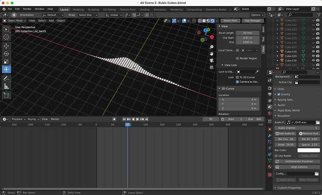Select the Move tool

pos(6,46)
